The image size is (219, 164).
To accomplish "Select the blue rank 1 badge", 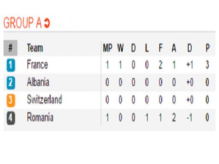I will [11, 65].
